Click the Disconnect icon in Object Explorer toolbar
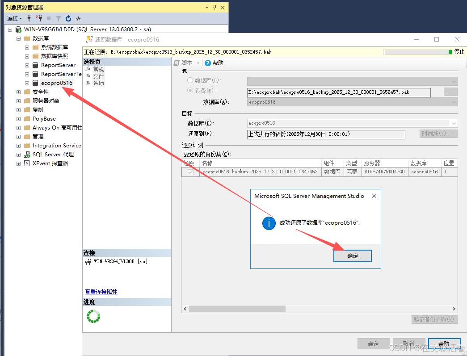Screen dimensions: 467x356 pyautogui.click(x=40, y=18)
